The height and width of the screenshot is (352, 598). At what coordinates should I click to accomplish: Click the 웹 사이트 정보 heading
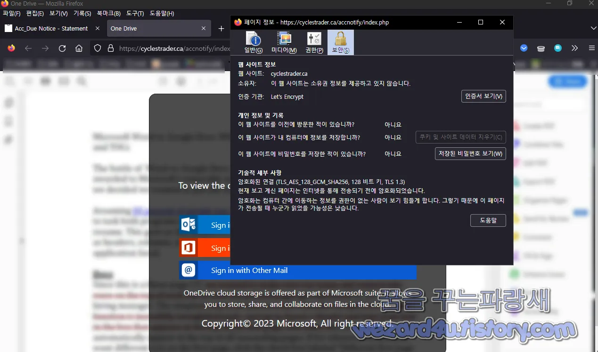(x=257, y=64)
